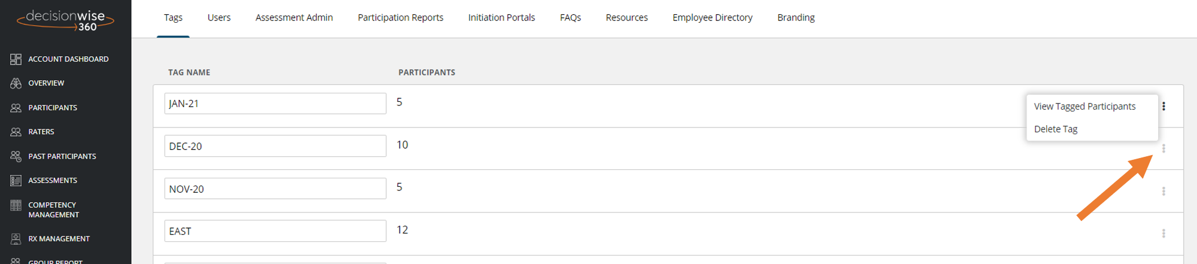Select Delete Tag in the popup menu
The height and width of the screenshot is (264, 1197).
(x=1056, y=129)
